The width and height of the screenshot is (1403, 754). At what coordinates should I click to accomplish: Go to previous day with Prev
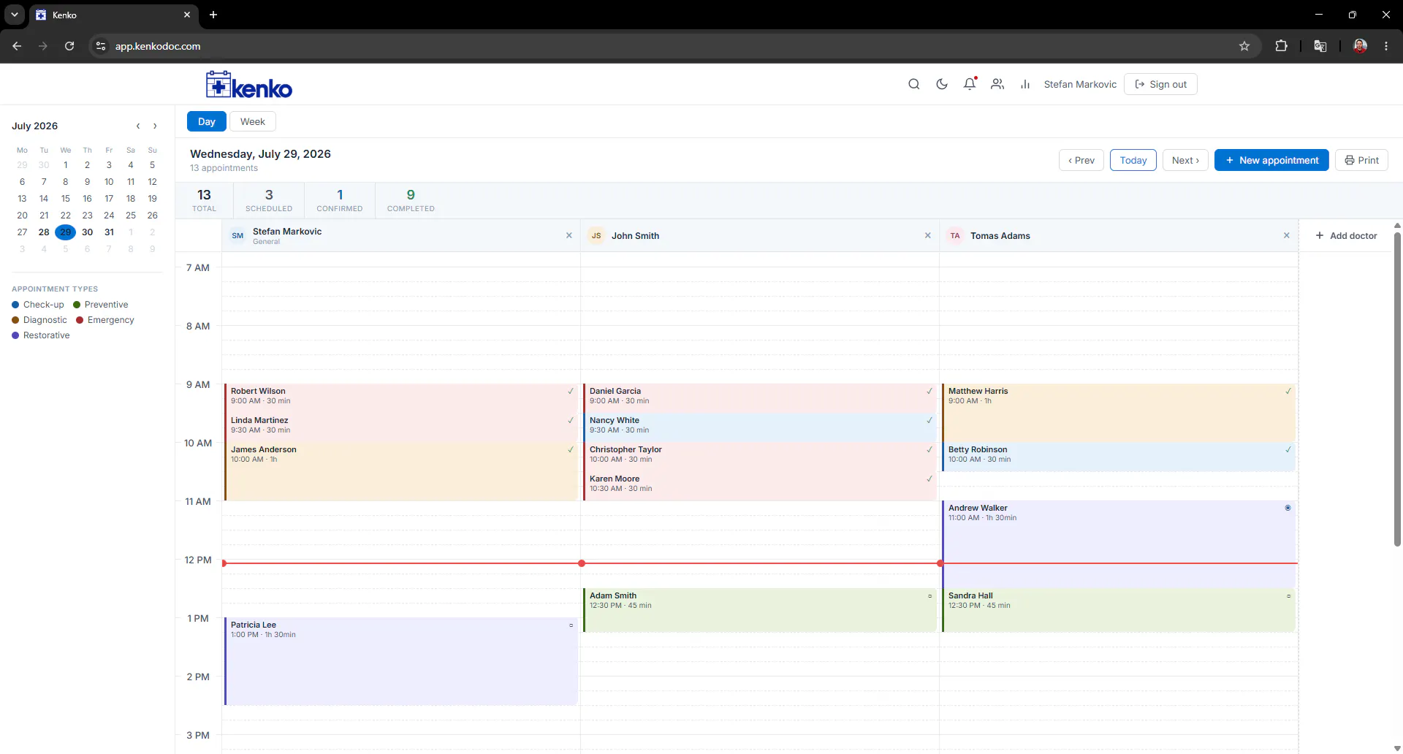[1081, 160]
